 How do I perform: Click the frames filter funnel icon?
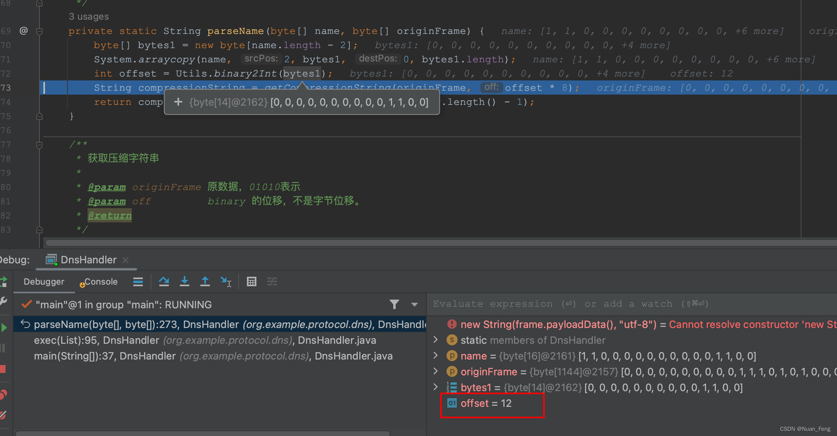pos(394,304)
